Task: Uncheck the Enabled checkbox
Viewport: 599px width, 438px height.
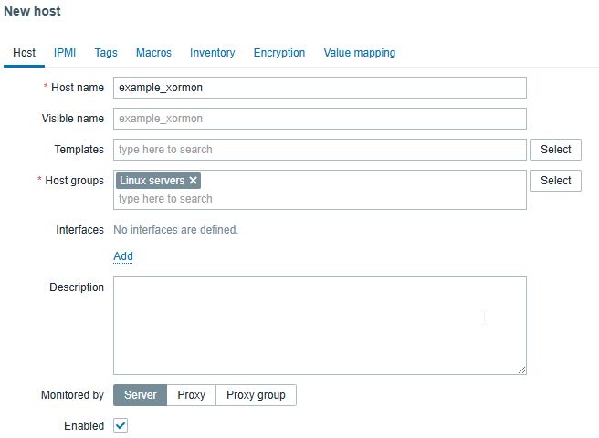Action: [121, 425]
